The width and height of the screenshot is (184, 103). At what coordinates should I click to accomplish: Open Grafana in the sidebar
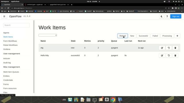(7, 49)
